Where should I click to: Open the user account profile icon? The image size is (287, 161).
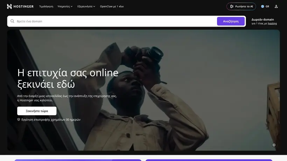coord(276,6)
